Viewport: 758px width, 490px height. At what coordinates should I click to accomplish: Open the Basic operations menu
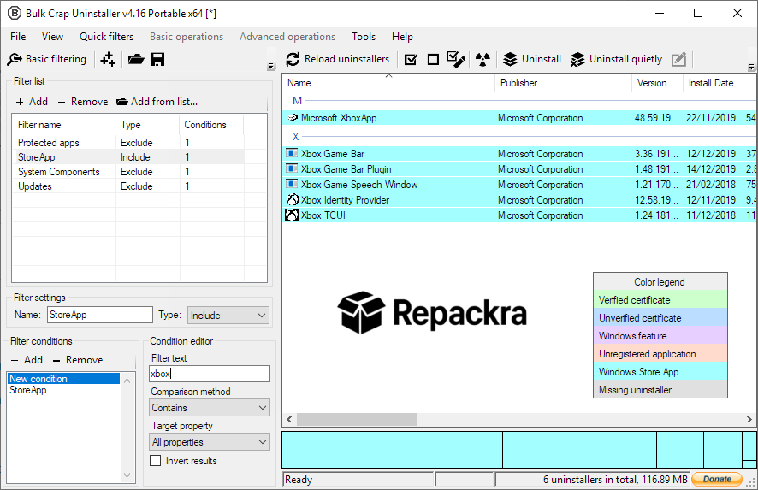(x=187, y=37)
